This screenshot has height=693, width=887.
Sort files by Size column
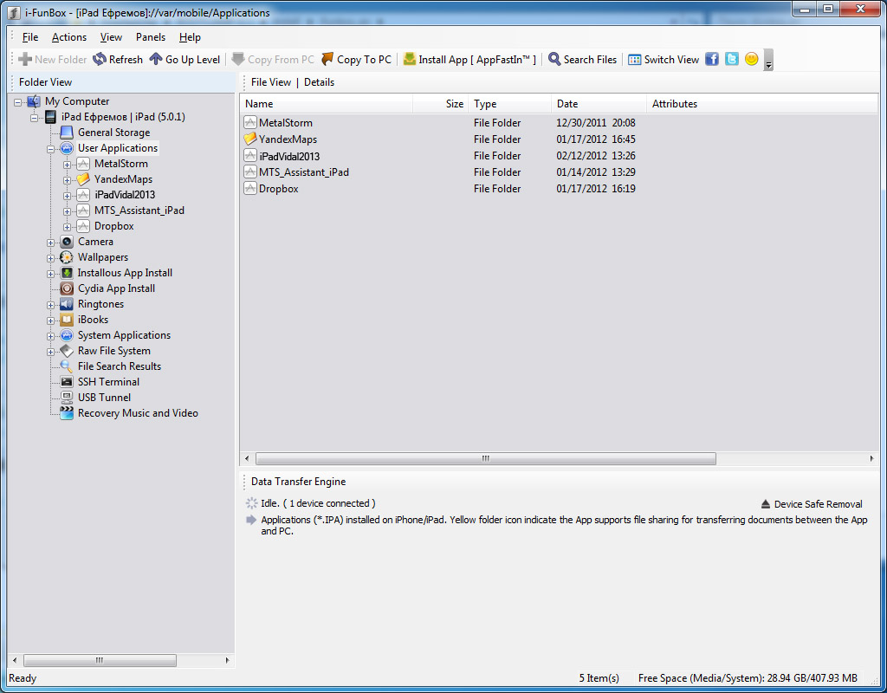point(441,104)
